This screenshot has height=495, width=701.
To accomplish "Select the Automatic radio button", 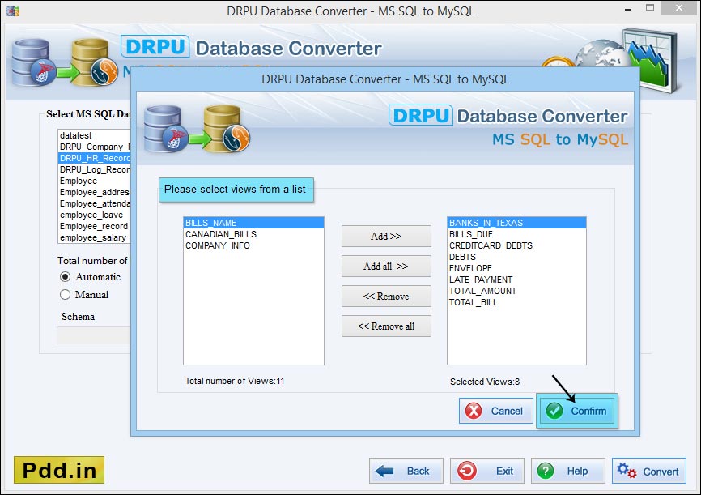I will click(x=66, y=277).
